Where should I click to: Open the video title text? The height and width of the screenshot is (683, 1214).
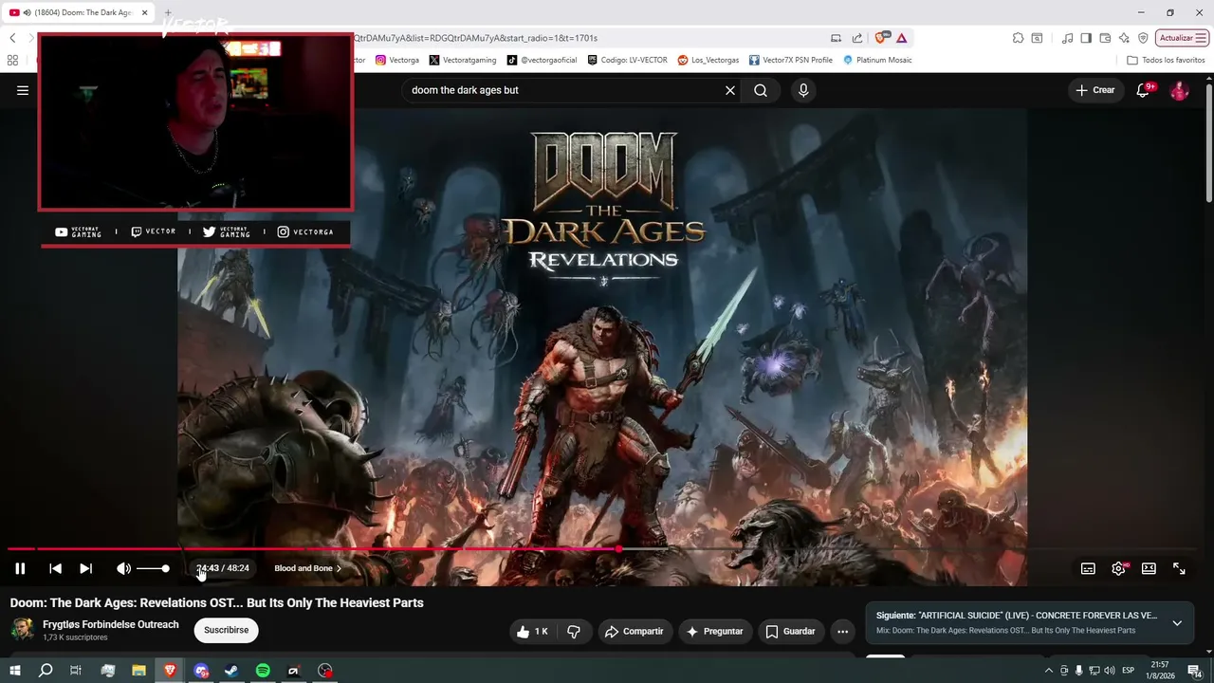click(x=217, y=602)
